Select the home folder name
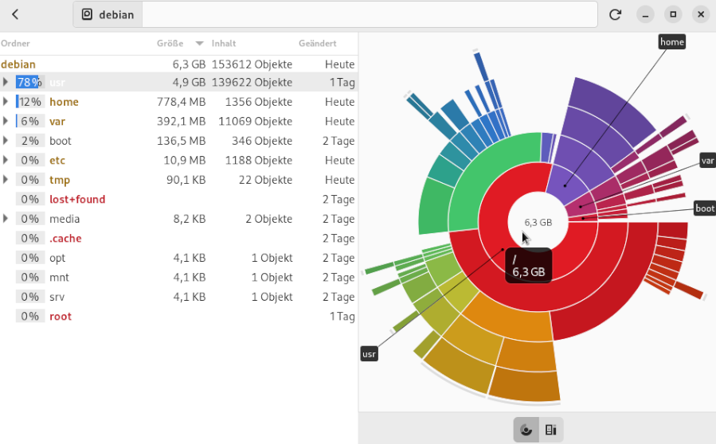This screenshot has height=444, width=716. point(64,102)
